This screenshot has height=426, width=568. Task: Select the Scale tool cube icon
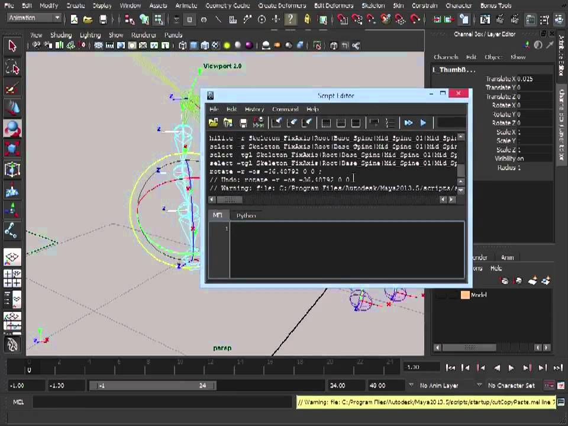pos(12,149)
